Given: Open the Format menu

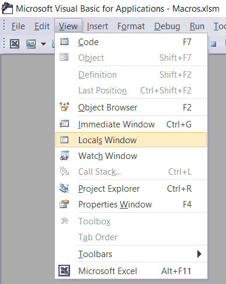Looking at the screenshot, I should point(131,26).
